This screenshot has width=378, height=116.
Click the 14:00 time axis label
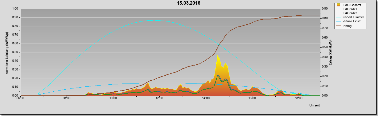[x=206, y=99]
